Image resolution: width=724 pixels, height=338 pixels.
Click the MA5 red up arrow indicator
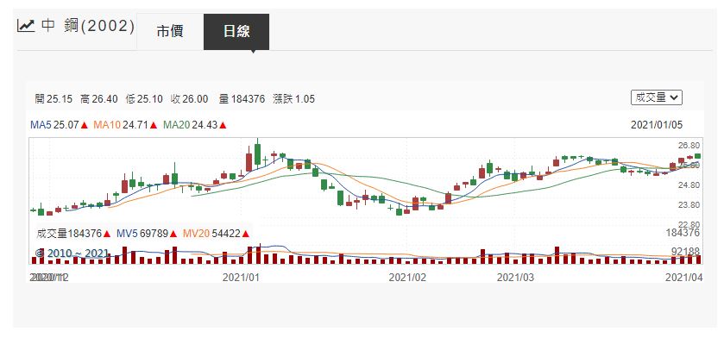[x=84, y=125]
